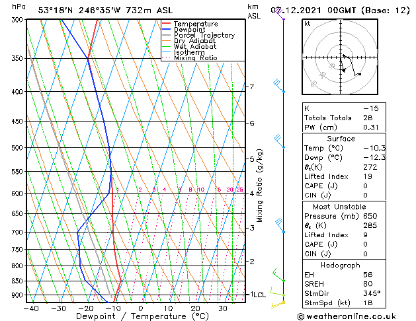
Task: Select the Parcel Trajectory legend label
Action: (204, 36)
